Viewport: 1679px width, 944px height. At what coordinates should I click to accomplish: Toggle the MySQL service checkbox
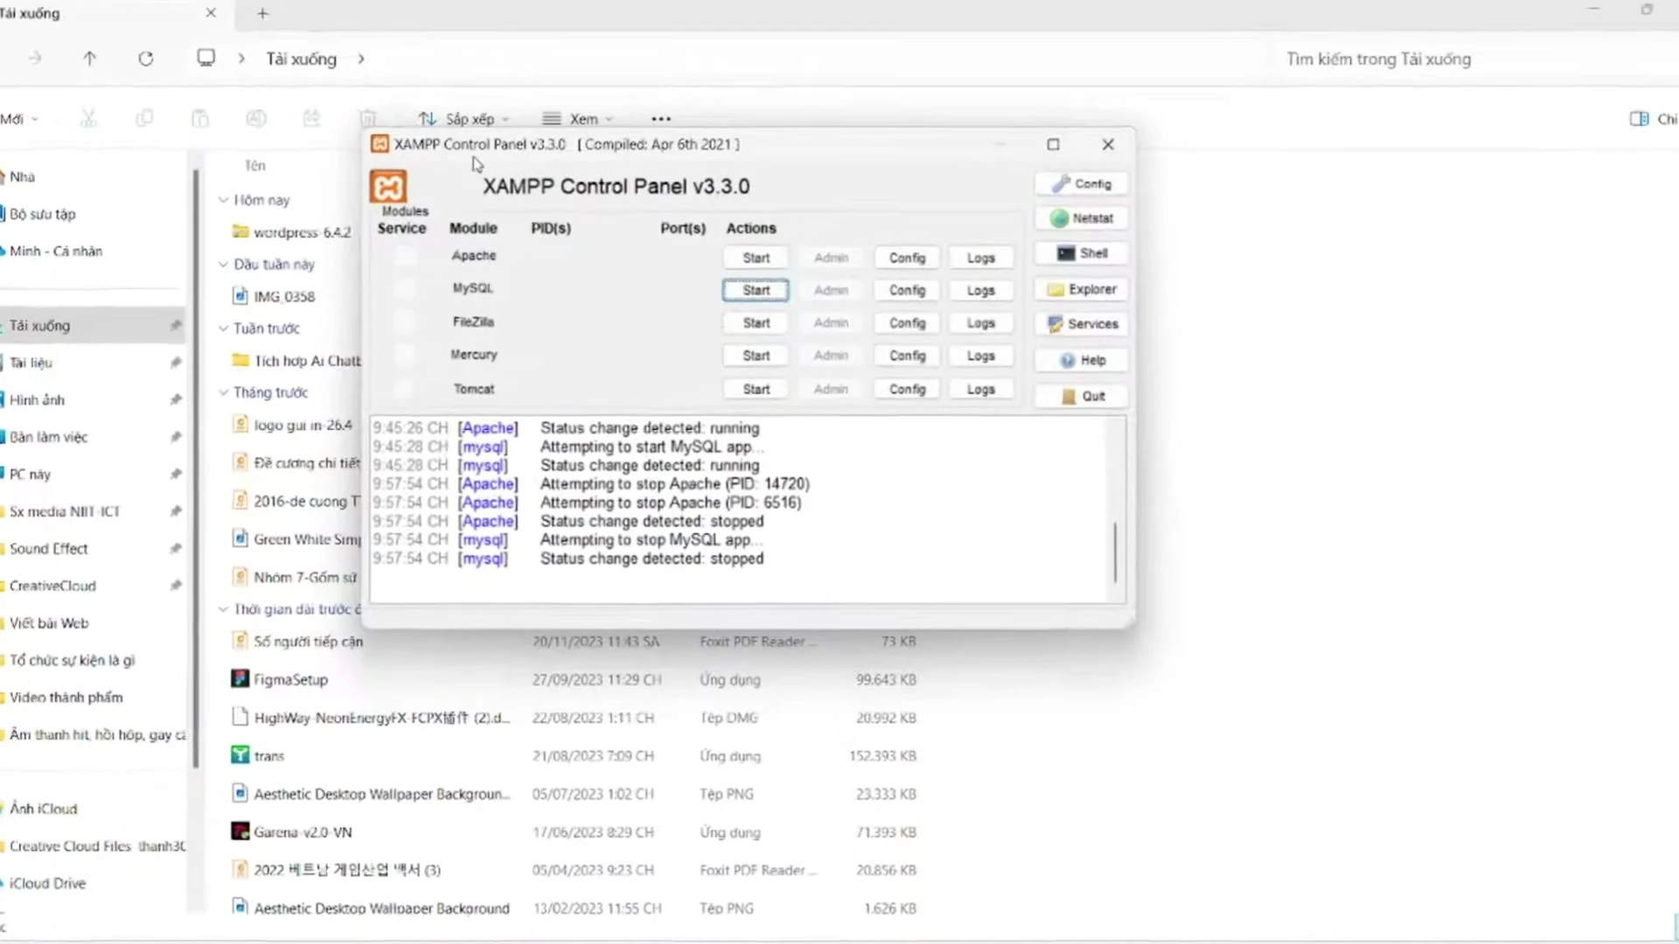coord(403,288)
